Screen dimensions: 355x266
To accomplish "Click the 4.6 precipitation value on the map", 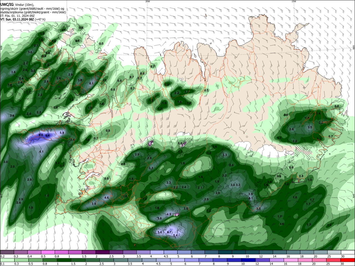I will point(106,198).
